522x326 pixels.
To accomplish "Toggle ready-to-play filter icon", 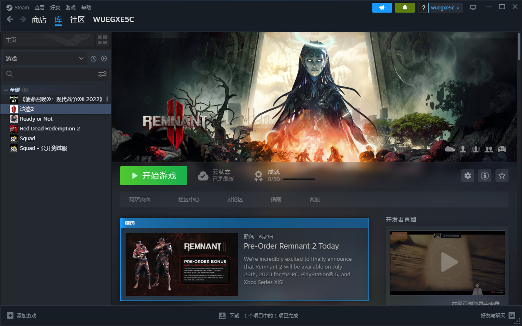I will [x=104, y=59].
